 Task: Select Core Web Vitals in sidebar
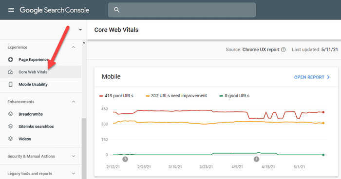point(40,72)
